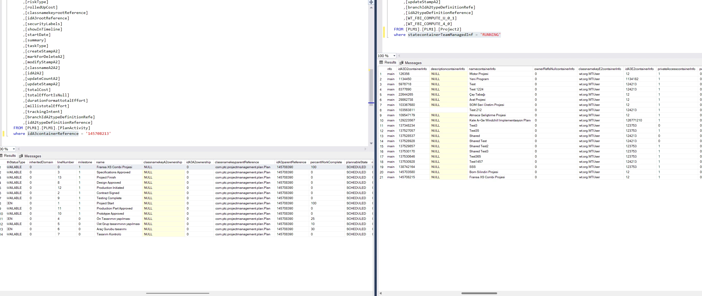Open the left pane Messages tab
702x296 pixels.
point(30,156)
